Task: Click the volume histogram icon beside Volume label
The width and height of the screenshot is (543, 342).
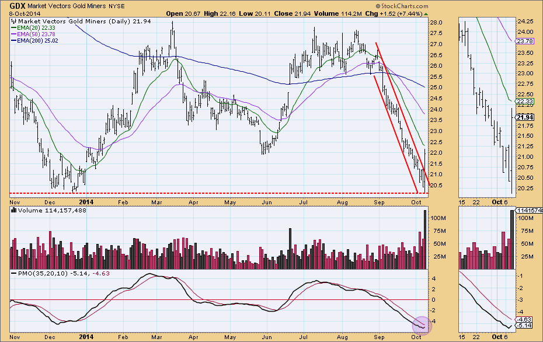Action: [14, 210]
